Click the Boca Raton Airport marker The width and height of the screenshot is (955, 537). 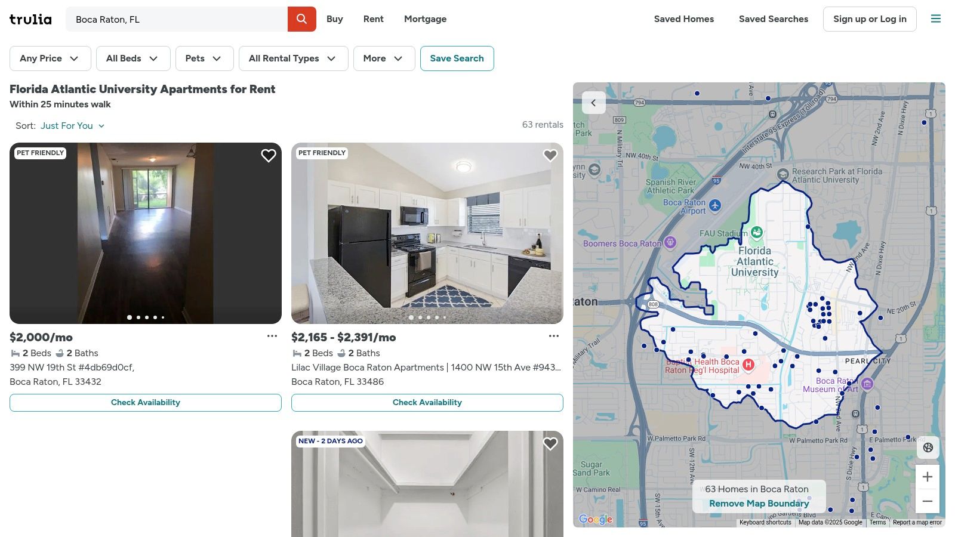tap(715, 206)
